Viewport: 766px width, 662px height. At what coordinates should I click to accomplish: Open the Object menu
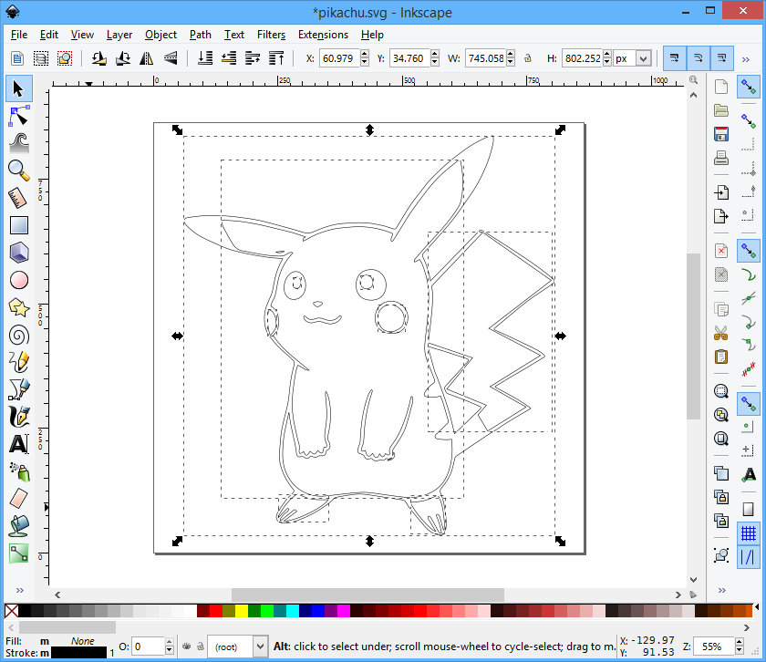[x=160, y=35]
